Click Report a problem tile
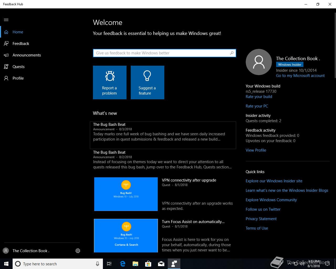The width and height of the screenshot is (336, 269). (x=110, y=82)
